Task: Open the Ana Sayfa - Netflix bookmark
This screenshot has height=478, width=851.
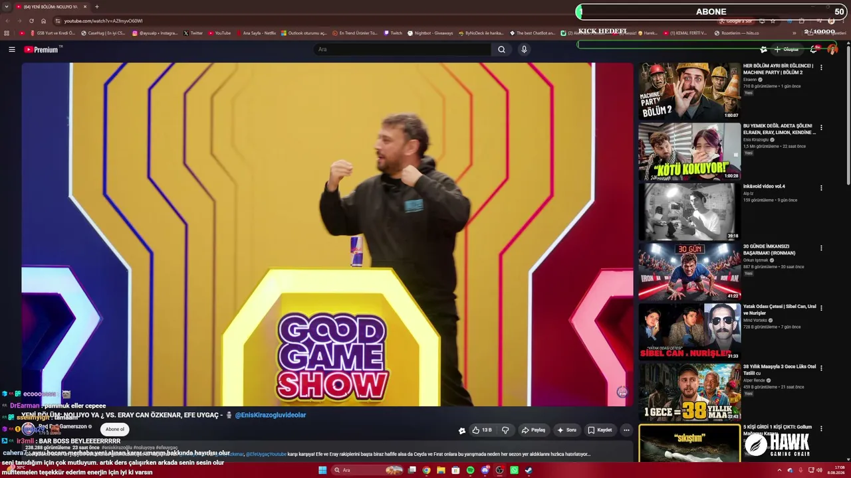Action: point(255,33)
